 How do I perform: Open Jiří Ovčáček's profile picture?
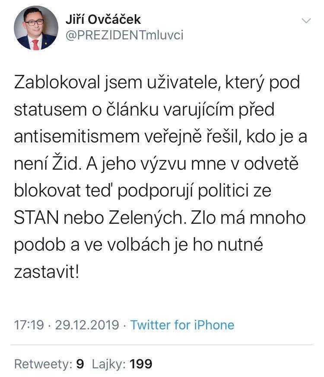(36, 28)
